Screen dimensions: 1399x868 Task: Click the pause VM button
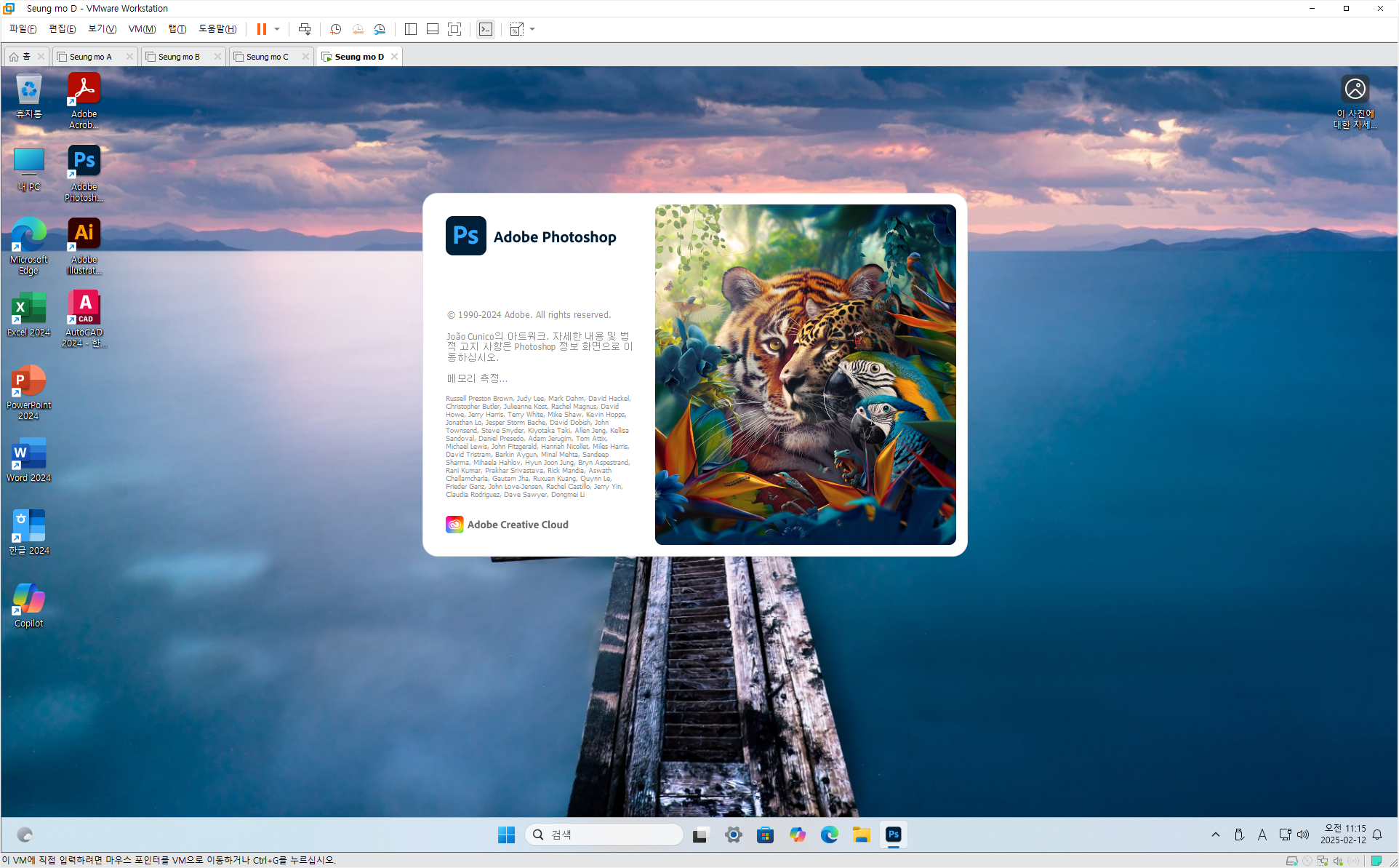pyautogui.click(x=261, y=29)
